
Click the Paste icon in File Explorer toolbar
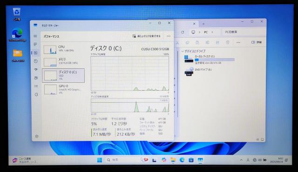point(197,43)
